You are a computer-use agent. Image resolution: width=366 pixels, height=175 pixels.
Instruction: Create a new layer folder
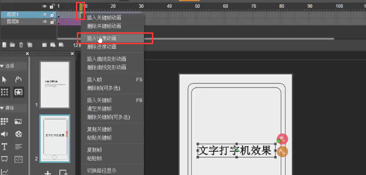12,45
